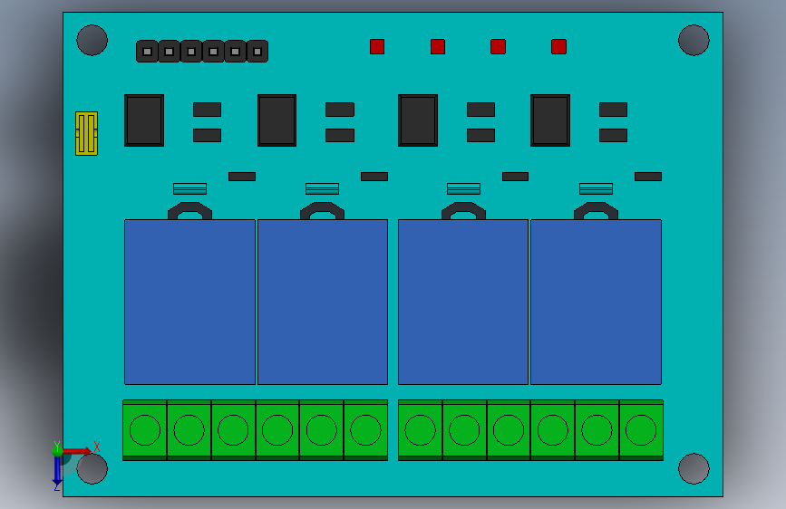Select the small black diode at the far right
The width and height of the screenshot is (786, 509).
(x=648, y=177)
